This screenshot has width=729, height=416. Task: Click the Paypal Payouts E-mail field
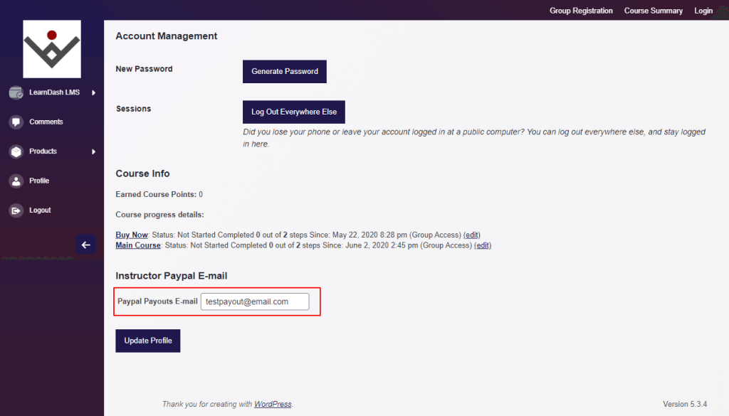[256, 302]
